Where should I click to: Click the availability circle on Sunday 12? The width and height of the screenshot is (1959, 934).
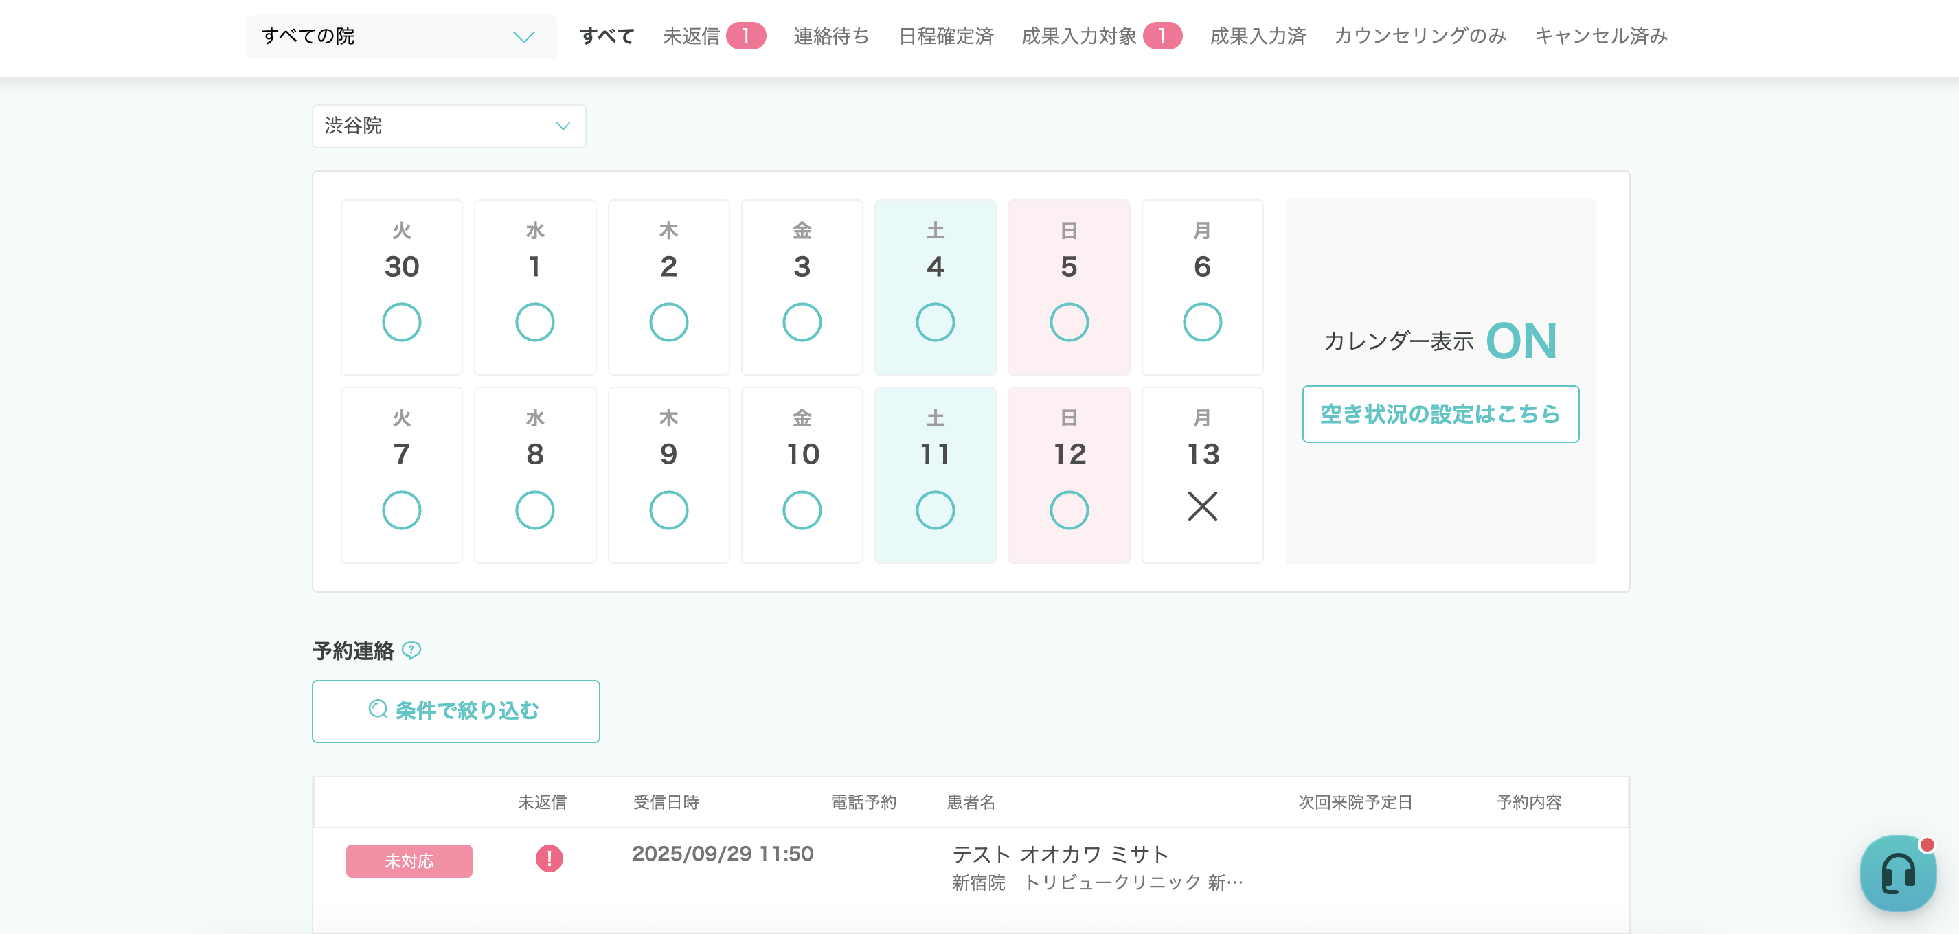[x=1069, y=510]
